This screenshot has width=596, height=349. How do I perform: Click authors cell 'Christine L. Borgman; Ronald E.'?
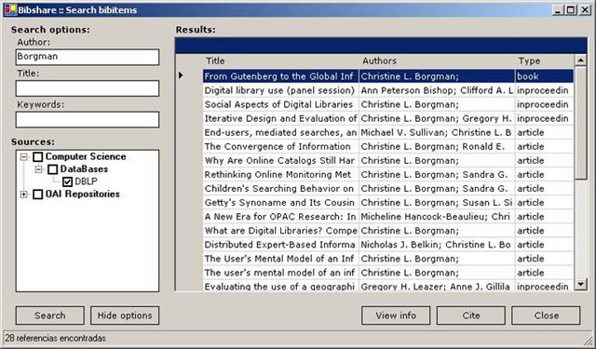pos(437,147)
